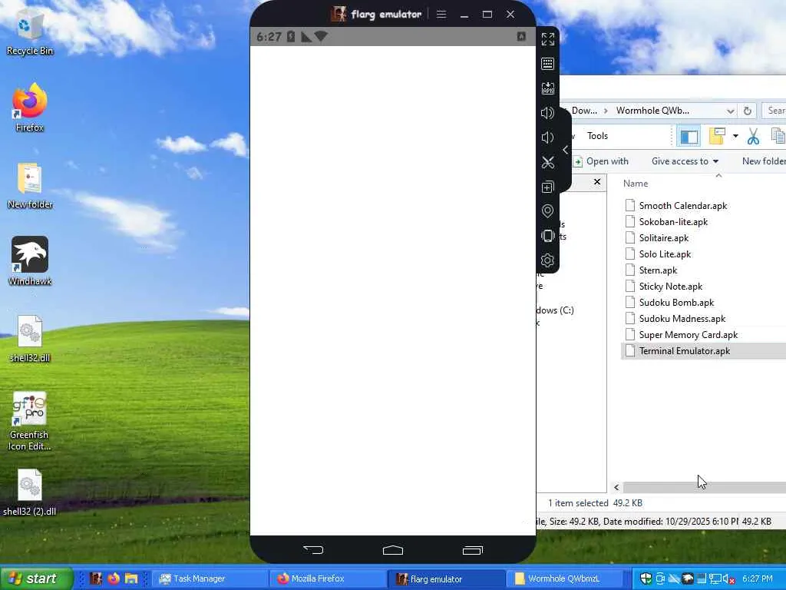Screen dimensions: 786x590
Task: Switch to Wormhole QWbmzL taskbar button
Action: click(565, 578)
